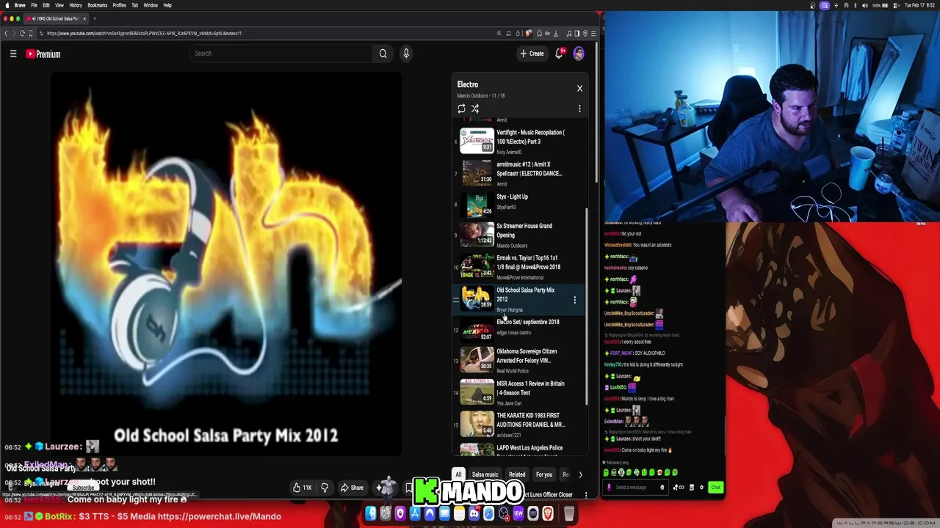The height and width of the screenshot is (528, 940).
Task: Click the browser back arrow
Action: (x=6, y=33)
